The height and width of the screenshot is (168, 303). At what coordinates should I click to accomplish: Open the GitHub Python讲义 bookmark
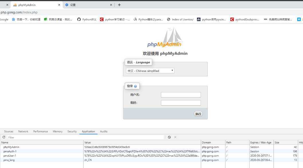tap(87, 19)
